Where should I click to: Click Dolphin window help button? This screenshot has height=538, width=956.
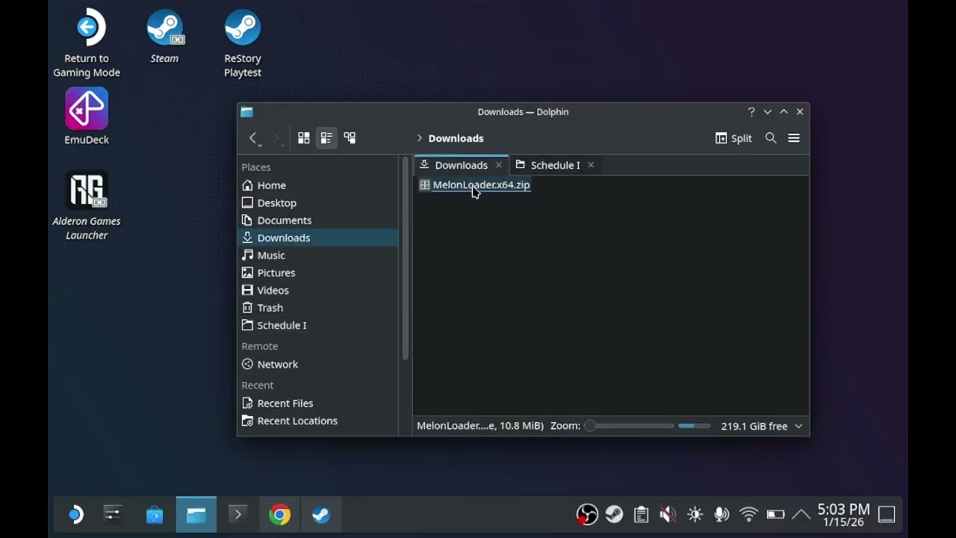(751, 112)
